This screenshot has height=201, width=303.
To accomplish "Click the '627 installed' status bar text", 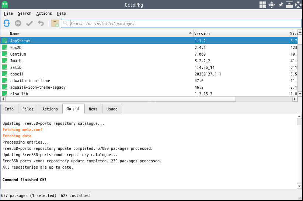I will 75,195.
